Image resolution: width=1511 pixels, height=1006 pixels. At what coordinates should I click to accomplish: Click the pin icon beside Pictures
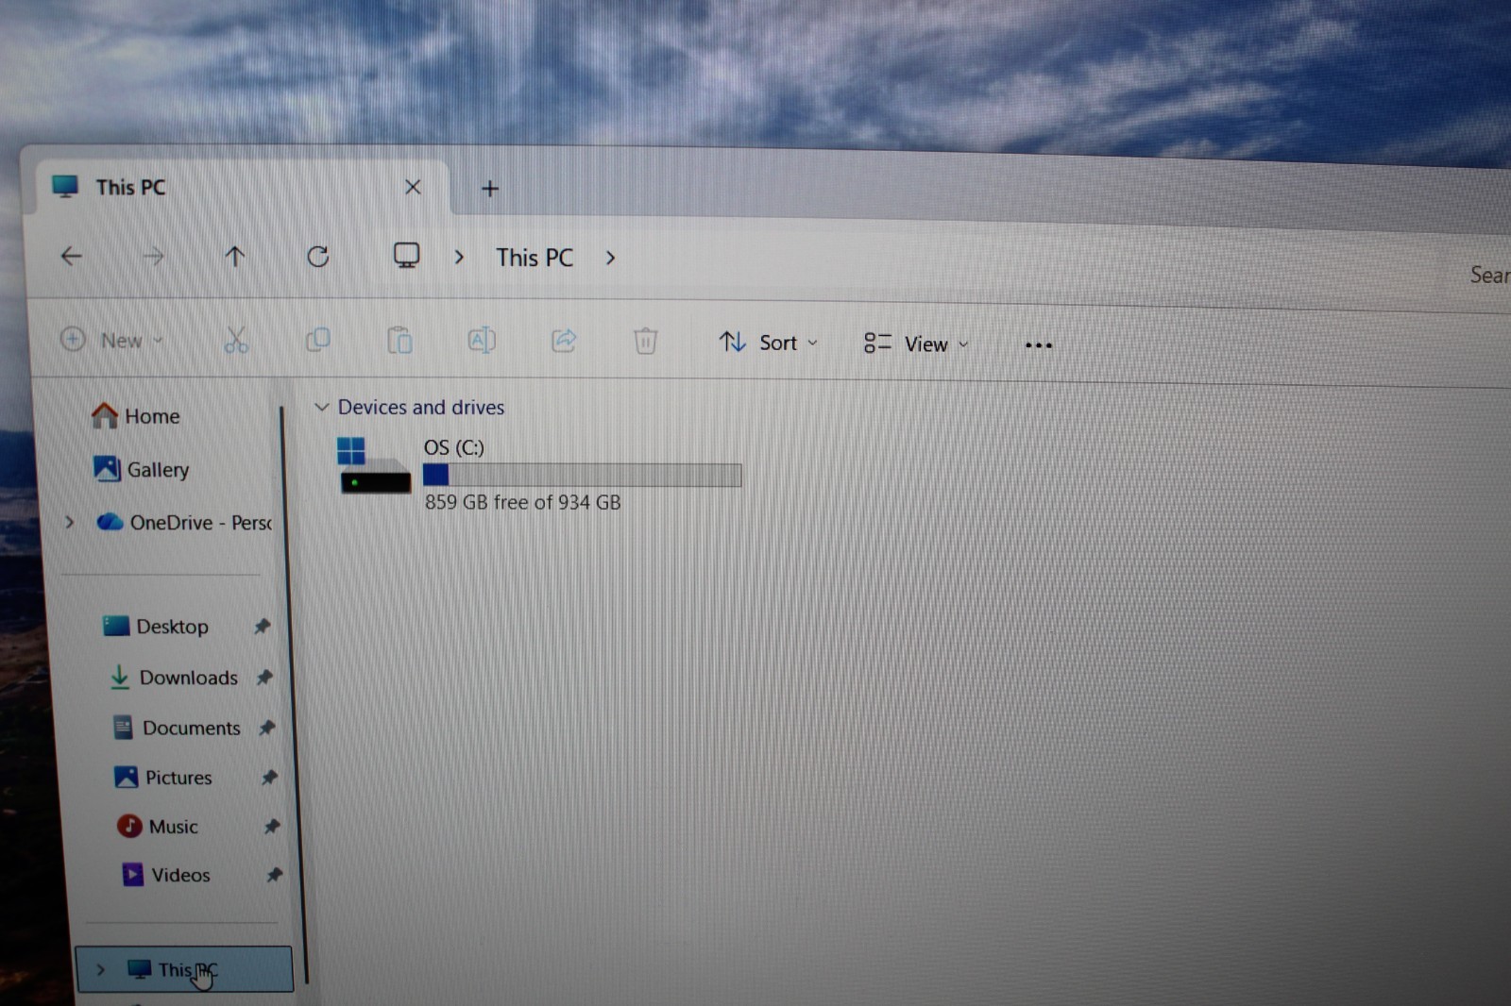269,778
